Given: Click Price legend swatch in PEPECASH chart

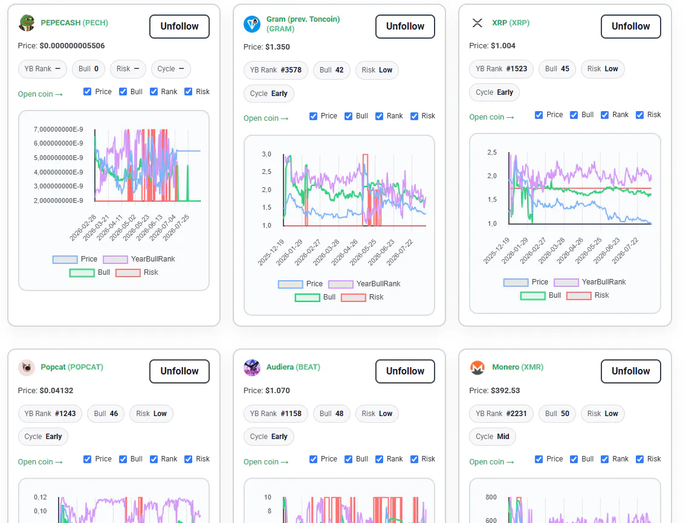Looking at the screenshot, I should point(65,259).
